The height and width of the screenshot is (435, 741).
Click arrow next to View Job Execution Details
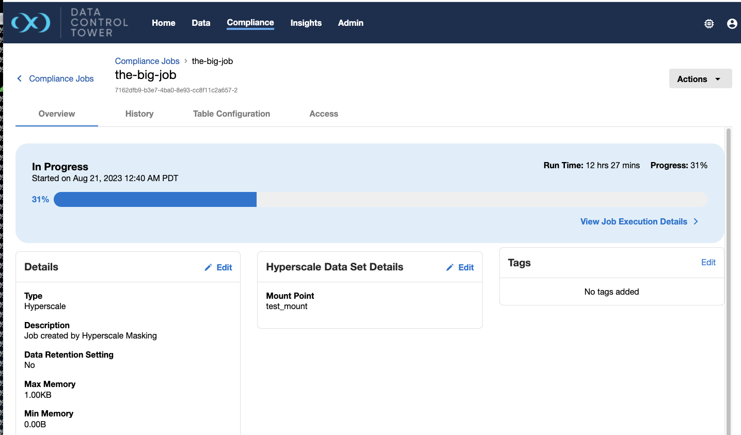[696, 221]
